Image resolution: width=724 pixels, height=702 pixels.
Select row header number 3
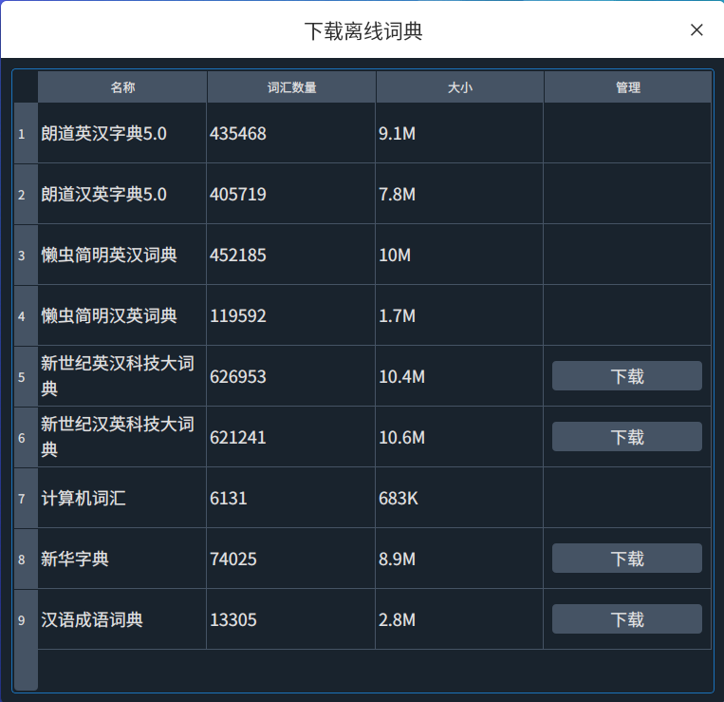coord(26,255)
